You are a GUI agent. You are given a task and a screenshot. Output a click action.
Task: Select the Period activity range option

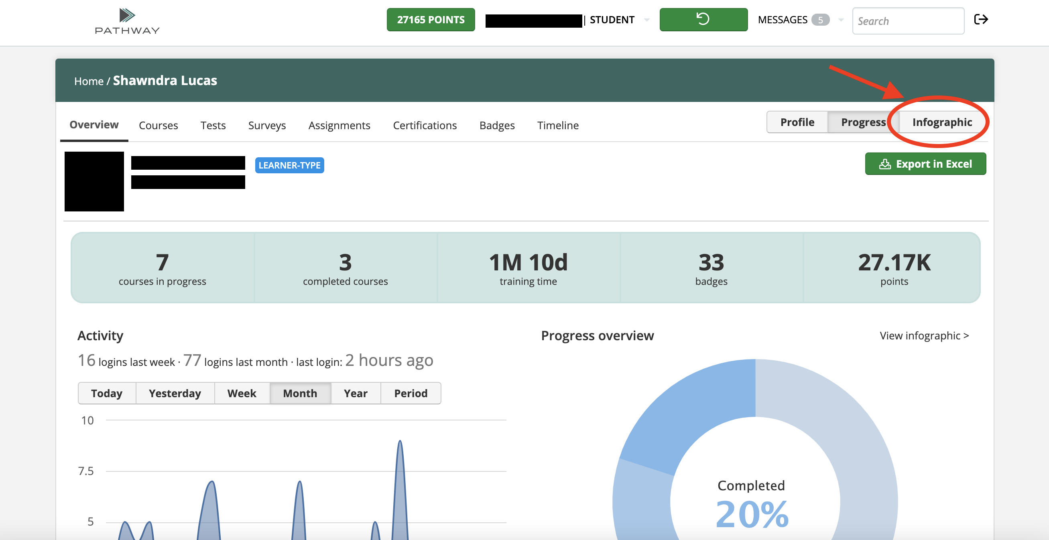(411, 394)
